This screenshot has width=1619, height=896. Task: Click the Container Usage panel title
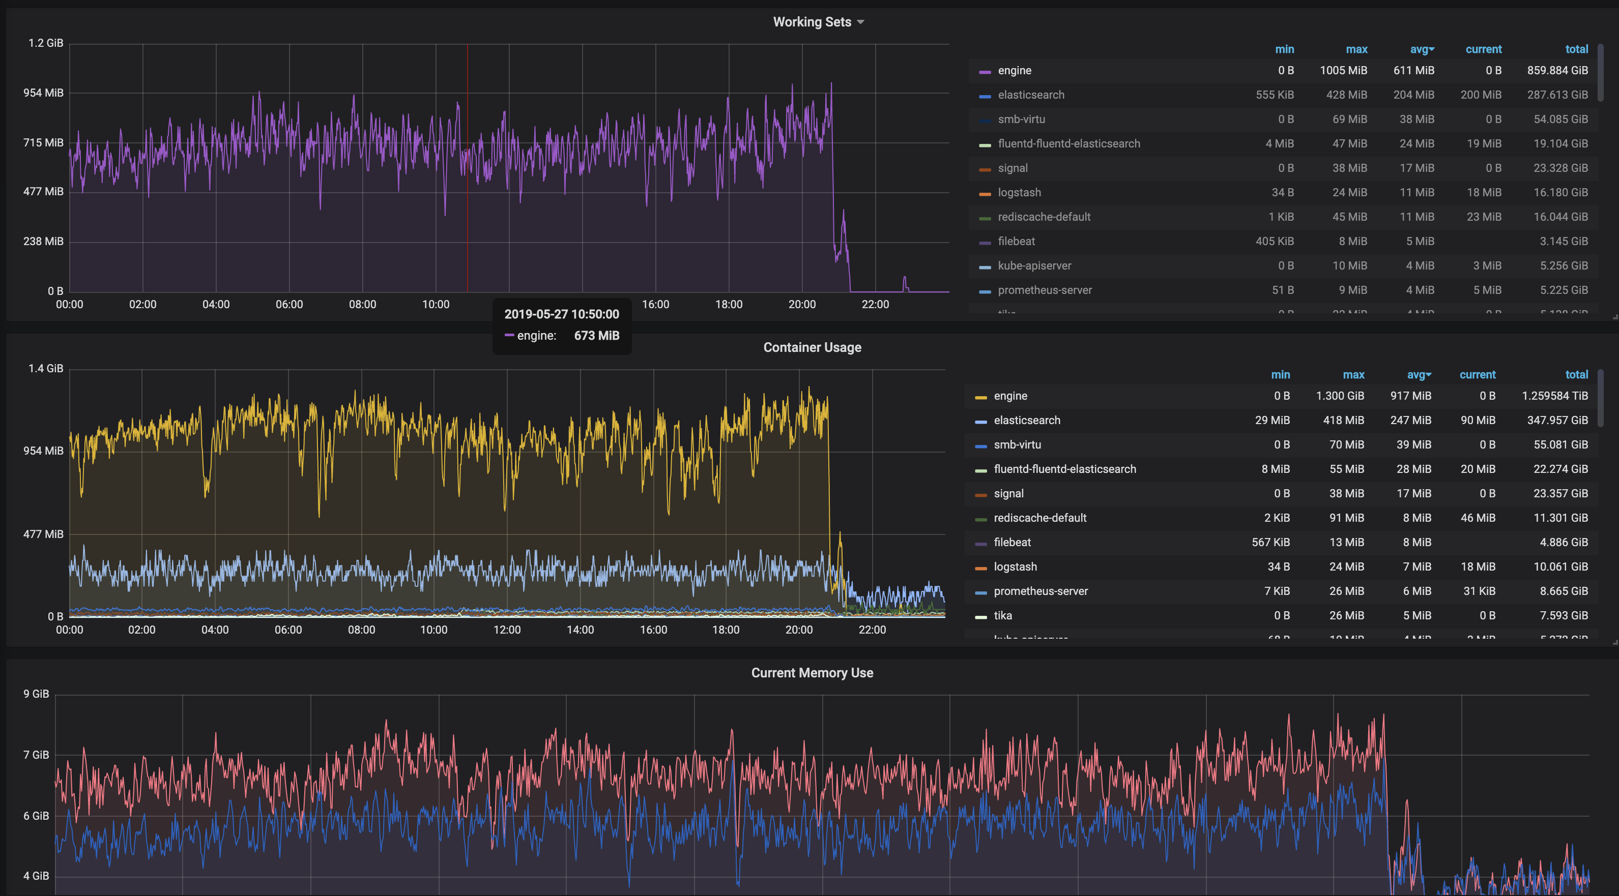pyautogui.click(x=812, y=347)
